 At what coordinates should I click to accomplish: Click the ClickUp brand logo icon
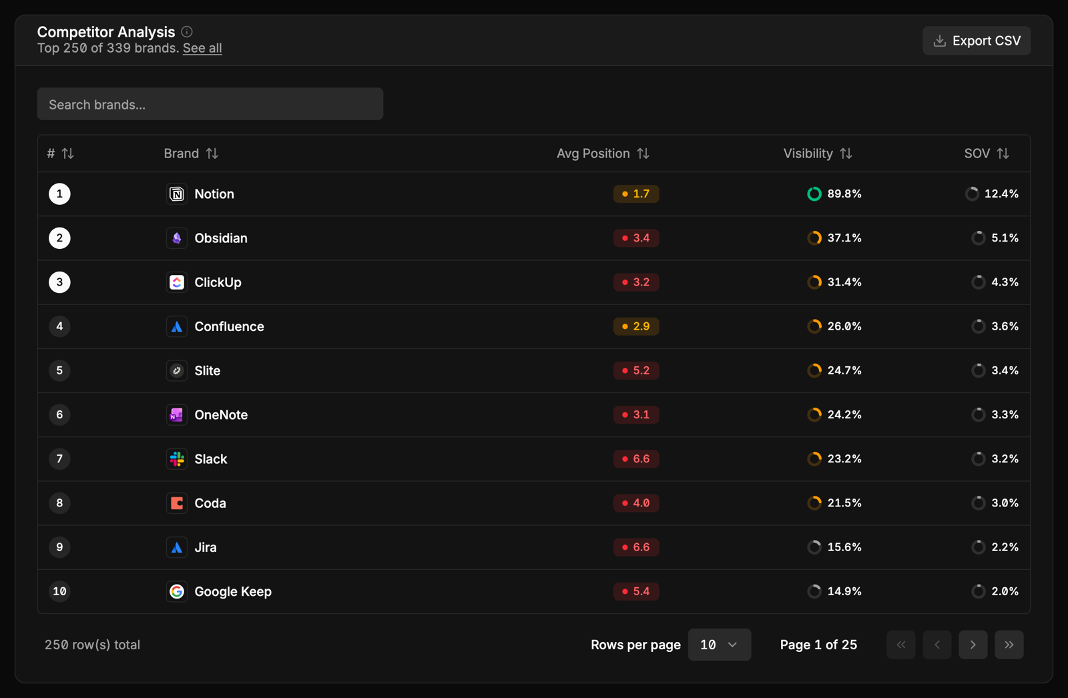tap(177, 282)
